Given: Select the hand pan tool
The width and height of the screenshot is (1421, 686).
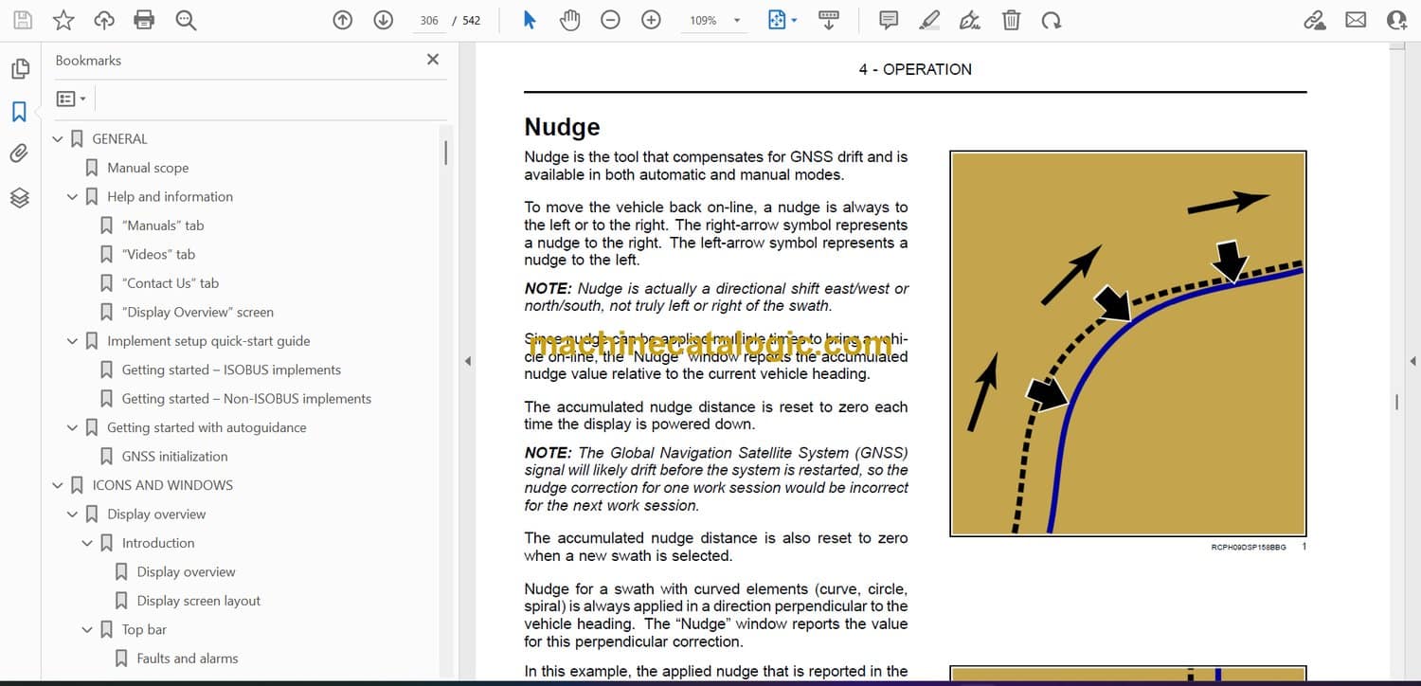Looking at the screenshot, I should pos(569,20).
